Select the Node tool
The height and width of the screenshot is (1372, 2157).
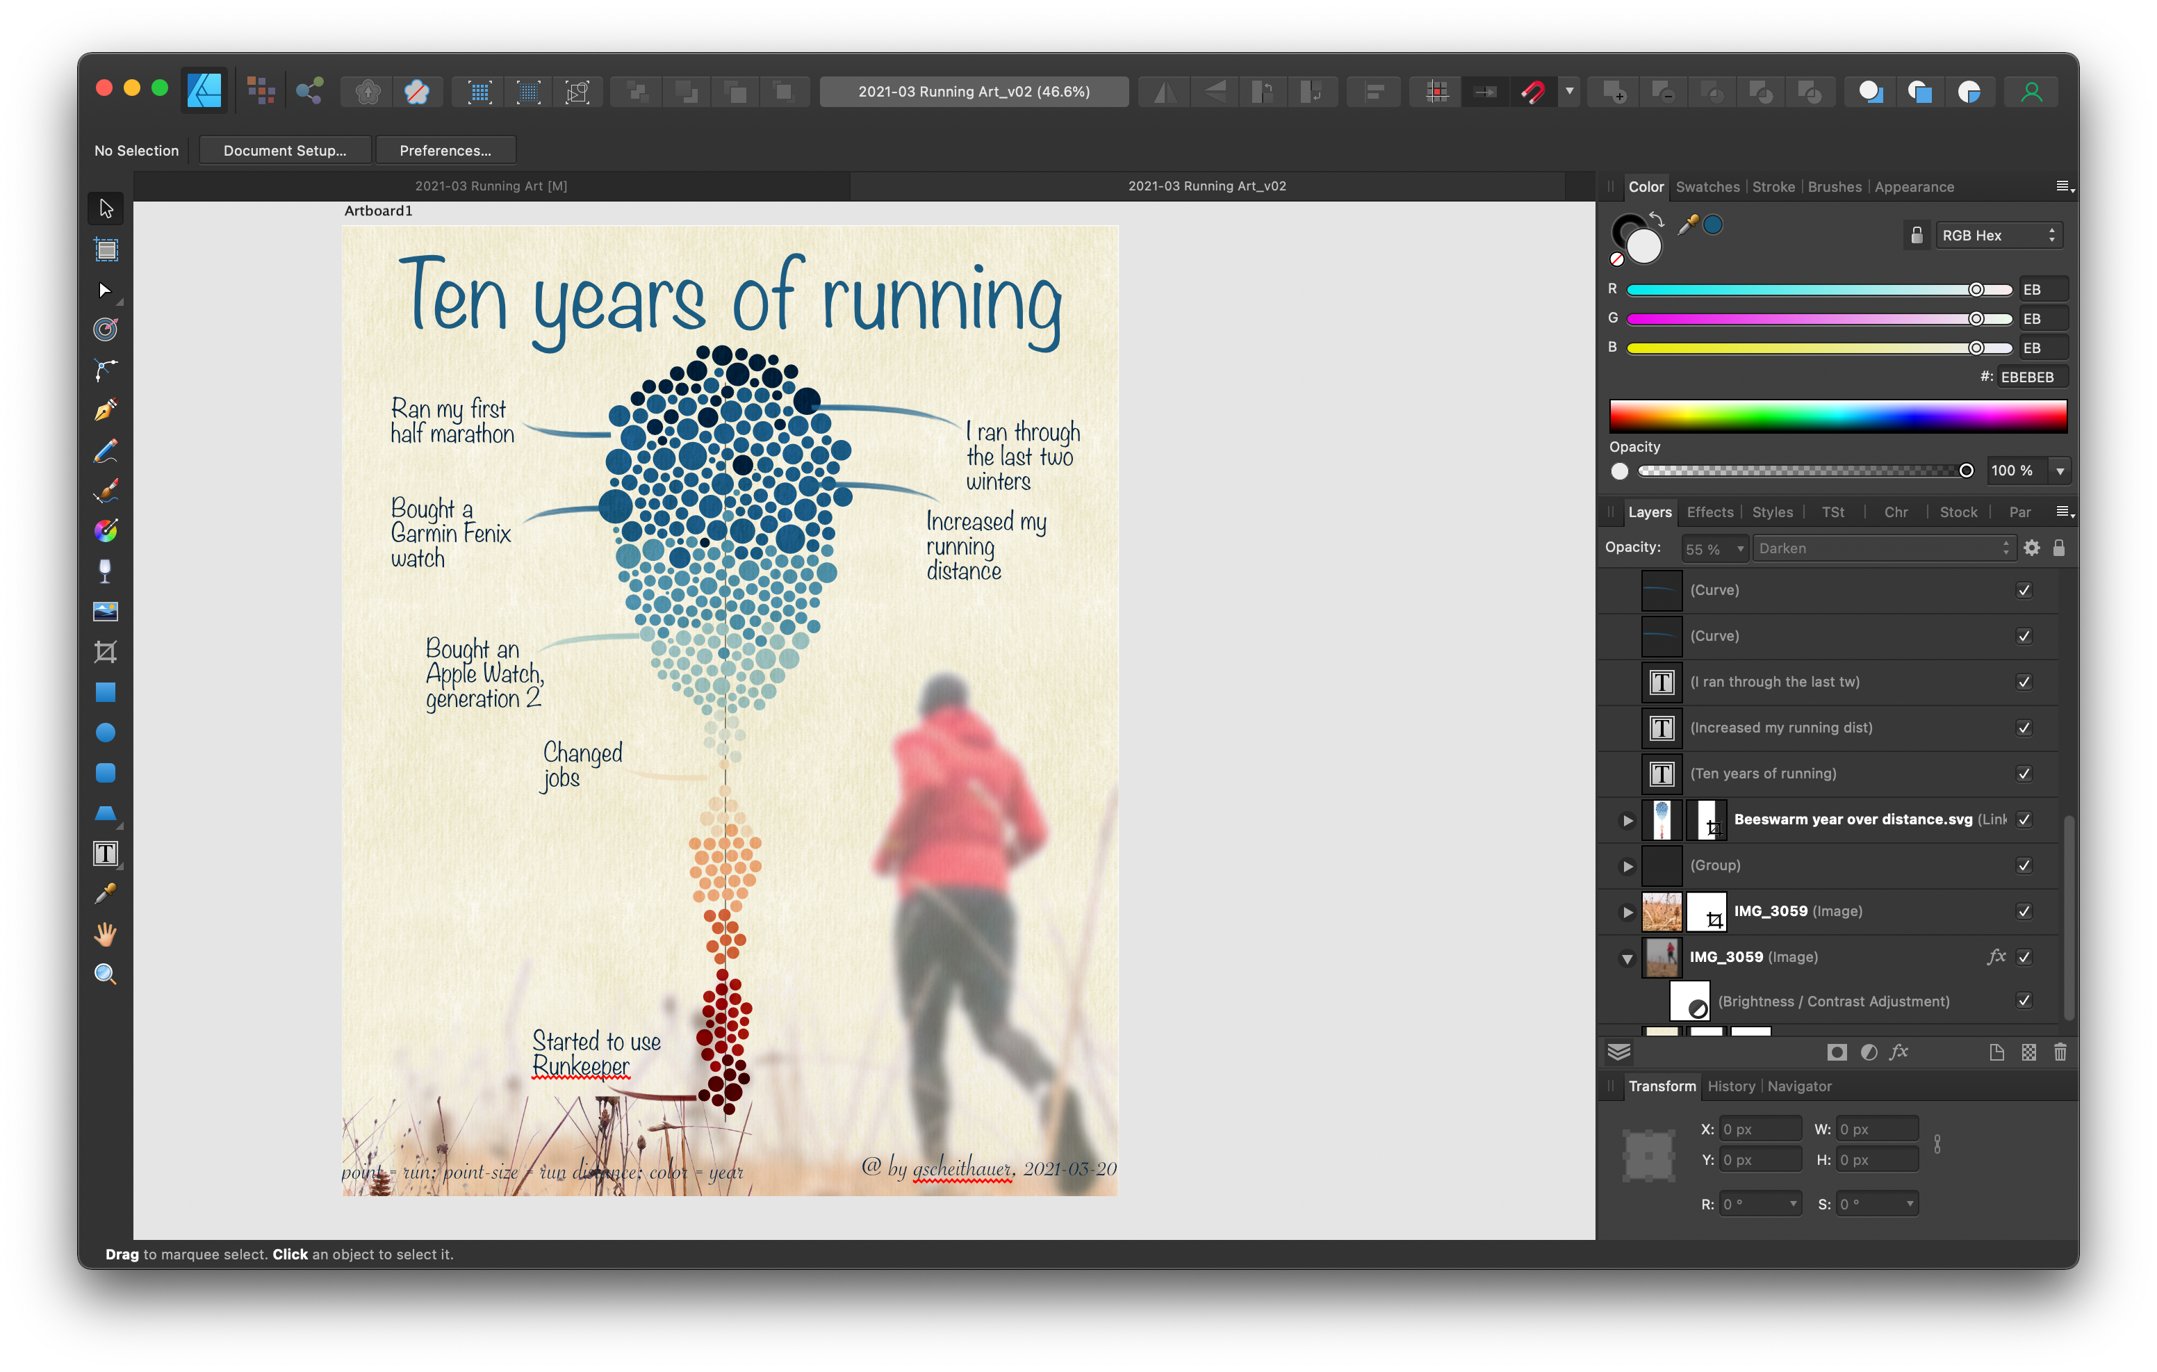105,291
